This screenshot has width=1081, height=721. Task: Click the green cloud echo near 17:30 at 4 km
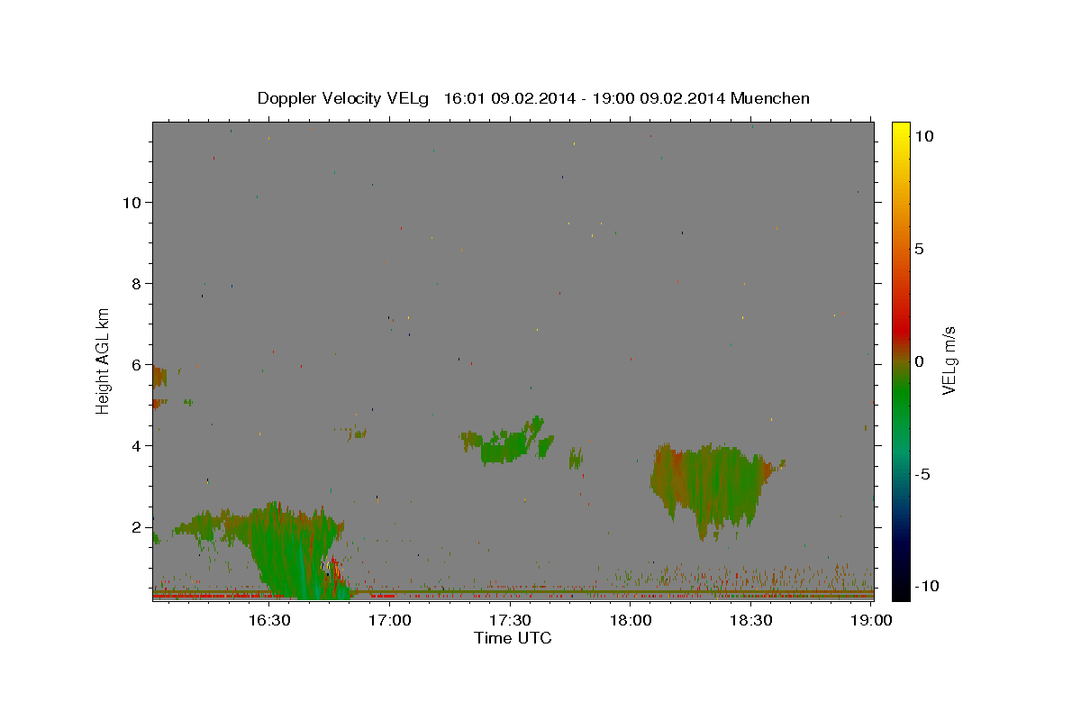pyautogui.click(x=509, y=443)
